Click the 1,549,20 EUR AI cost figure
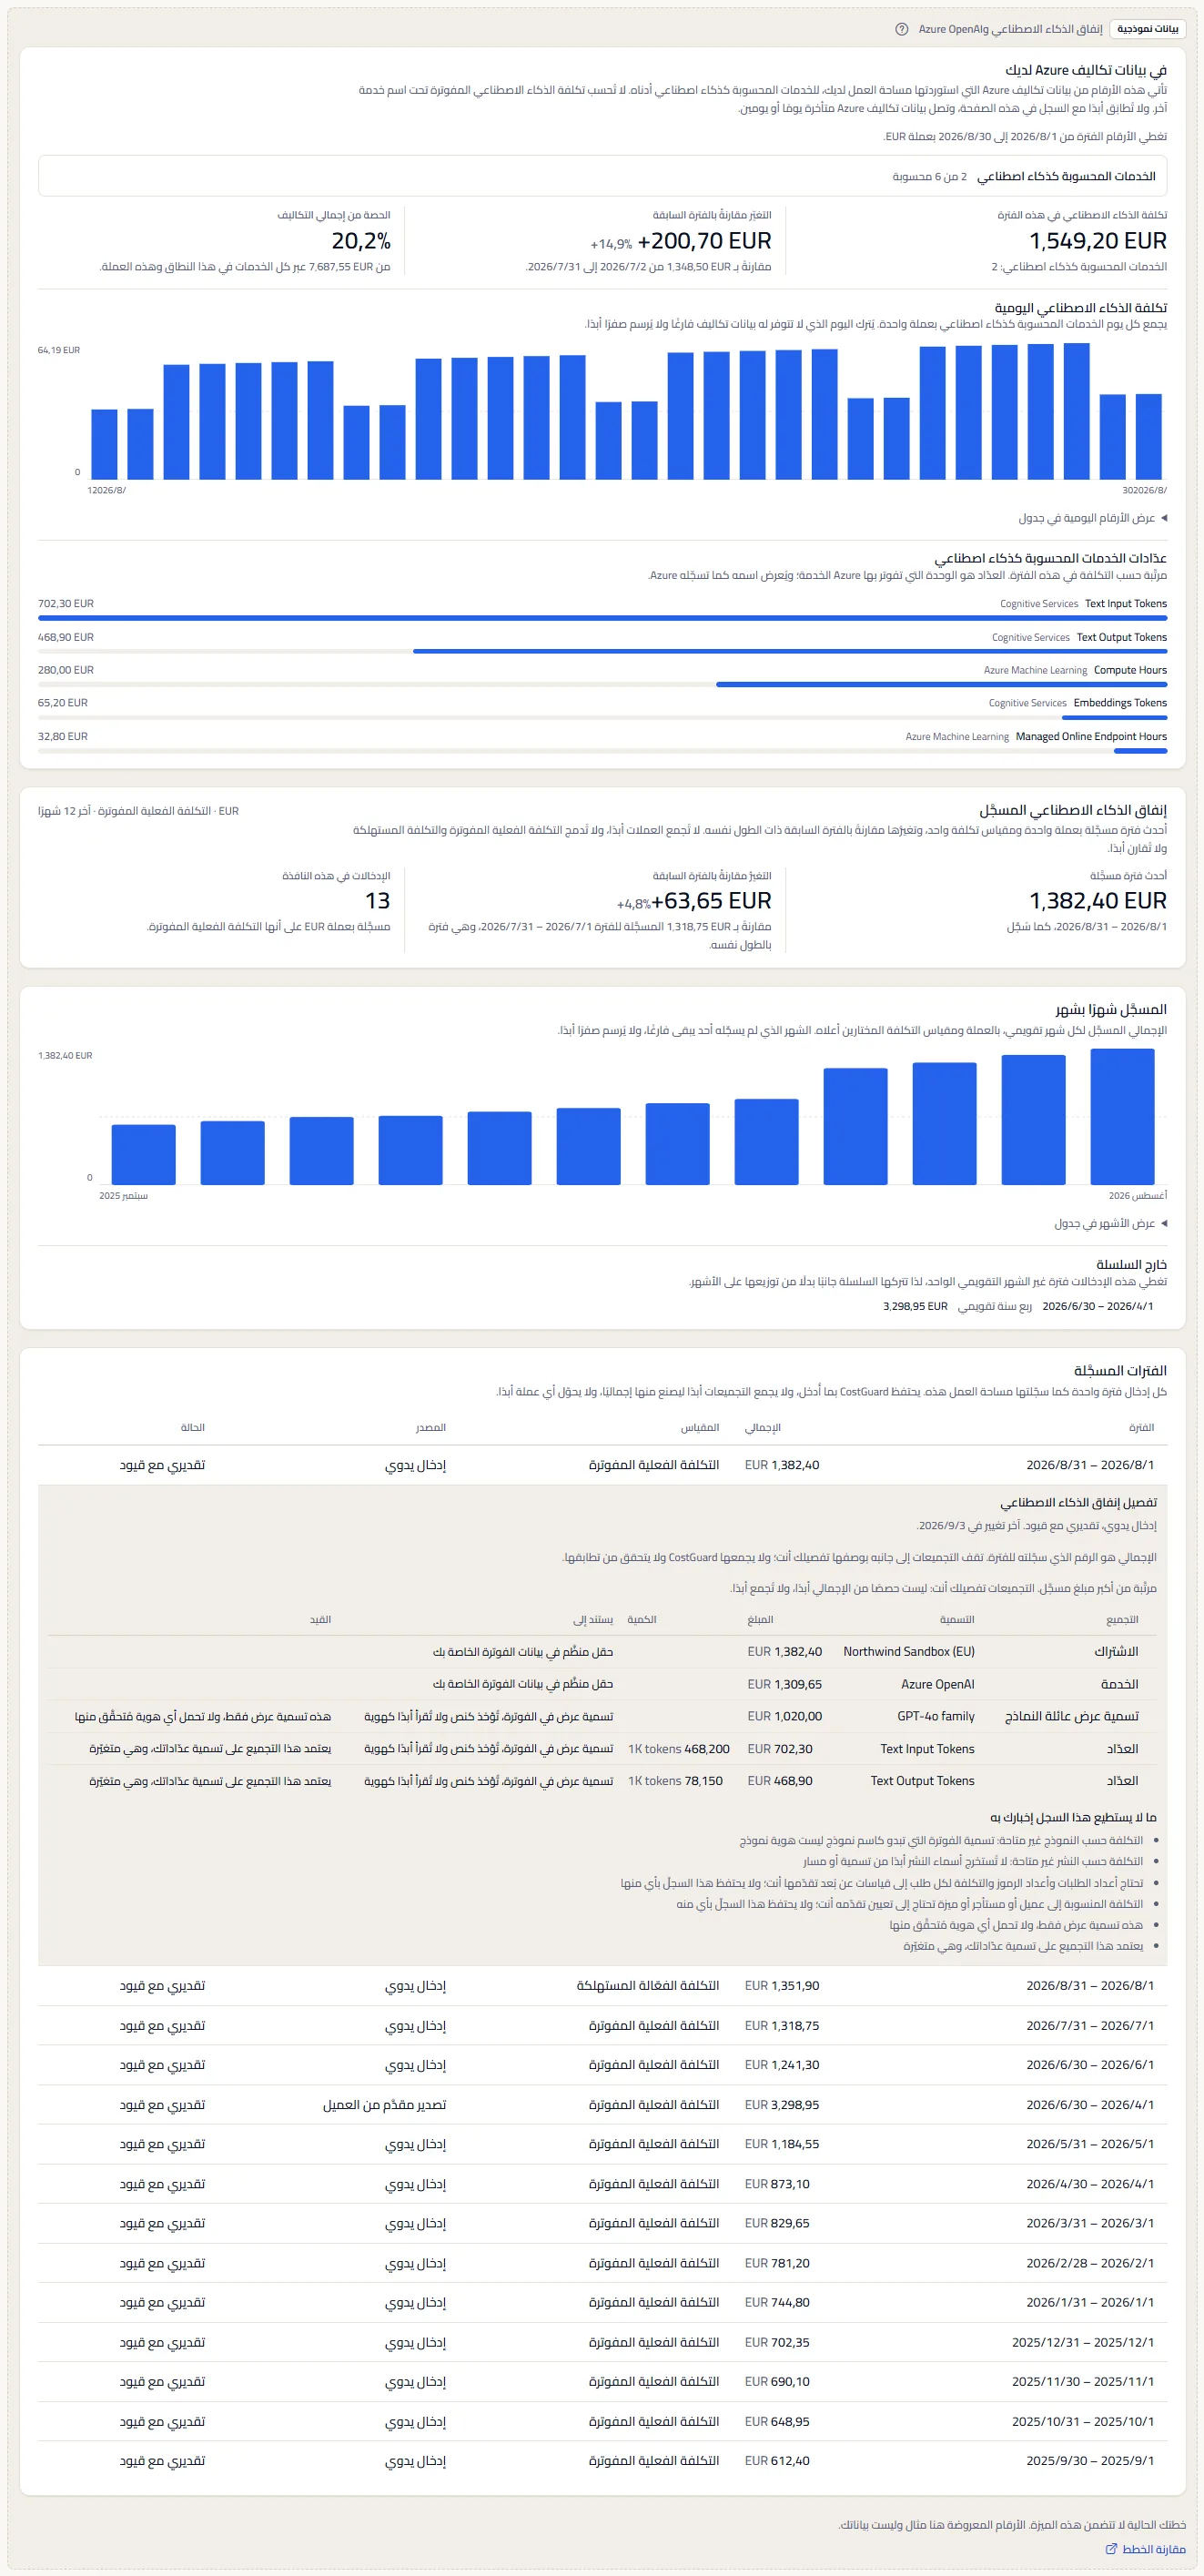Viewport: 1204px width, 2576px height. [1097, 241]
